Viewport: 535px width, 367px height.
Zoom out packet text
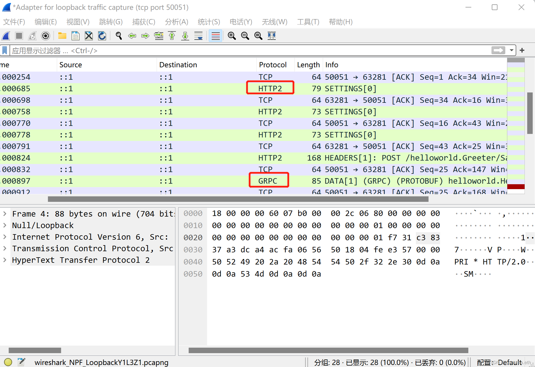click(x=245, y=36)
